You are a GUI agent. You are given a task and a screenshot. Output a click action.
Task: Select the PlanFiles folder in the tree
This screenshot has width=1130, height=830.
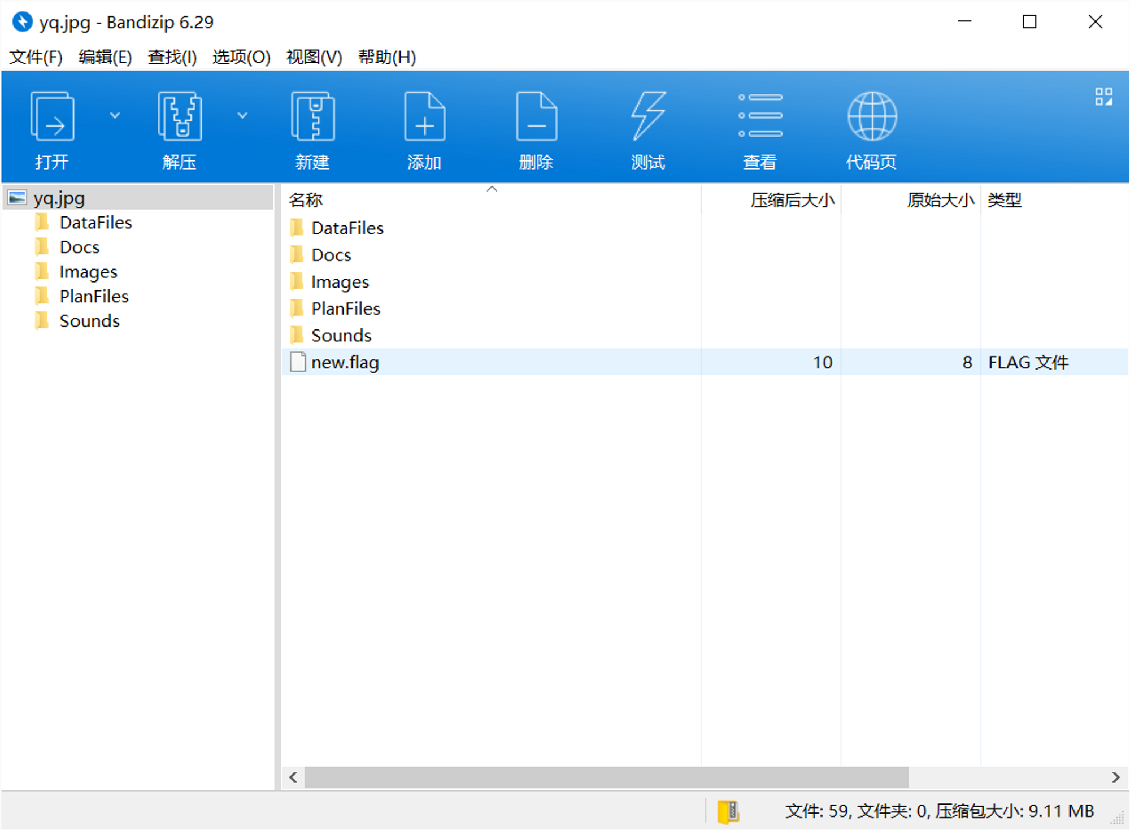[x=94, y=297]
